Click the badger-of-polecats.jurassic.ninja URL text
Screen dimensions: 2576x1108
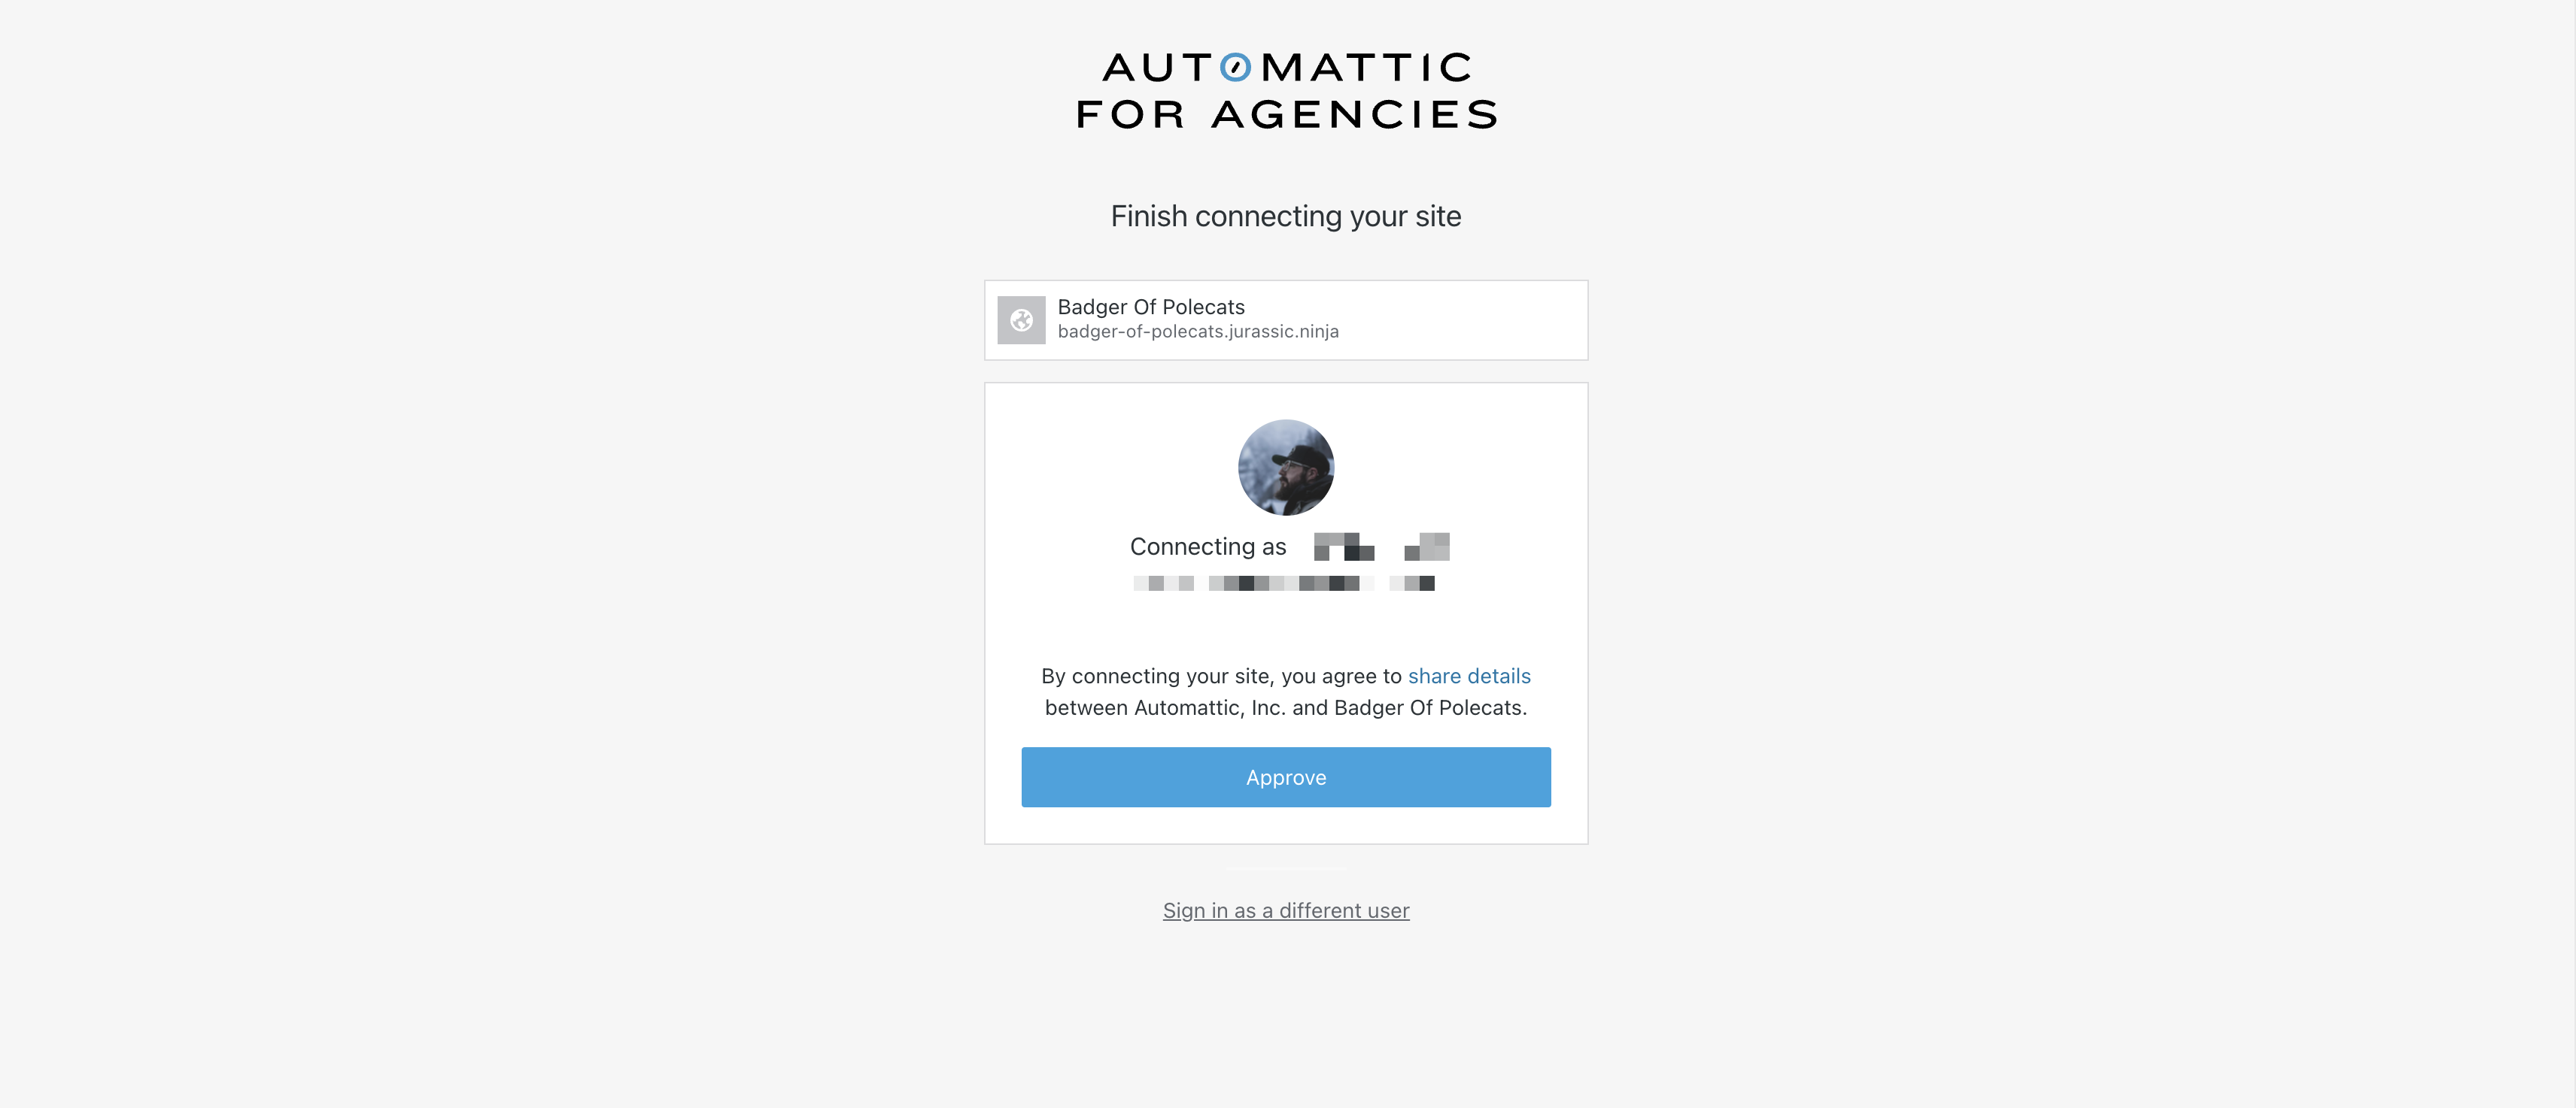click(1198, 331)
